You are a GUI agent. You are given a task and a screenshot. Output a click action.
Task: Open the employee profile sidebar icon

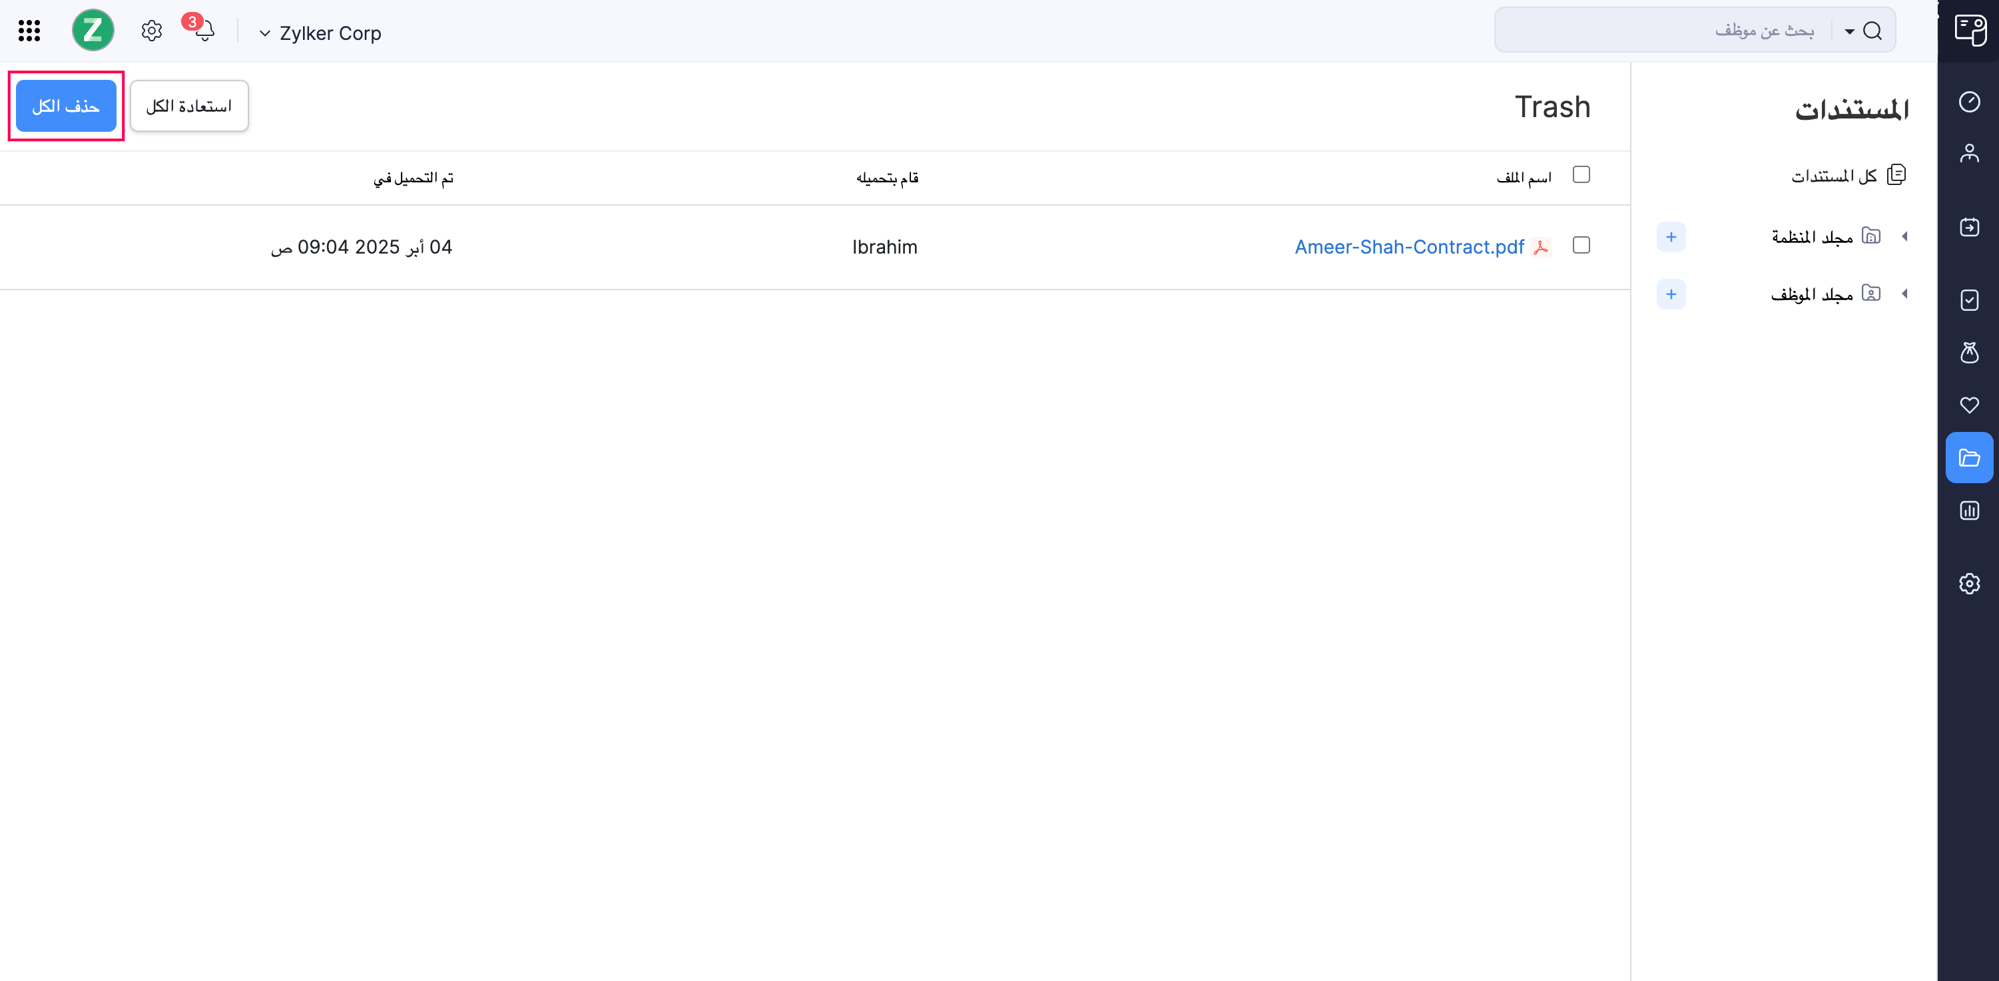click(1969, 153)
